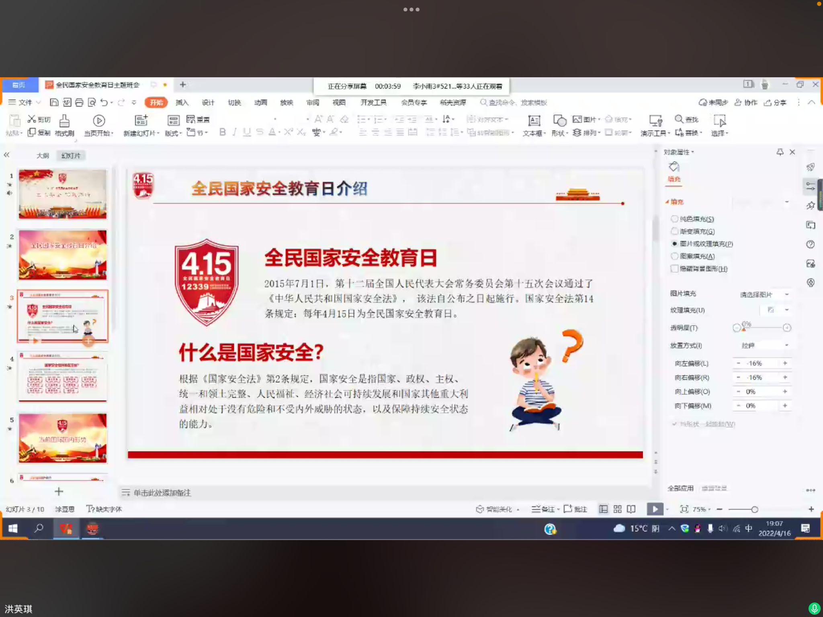
Task: Open the Insert (插入) ribbon tab
Action: [x=182, y=102]
